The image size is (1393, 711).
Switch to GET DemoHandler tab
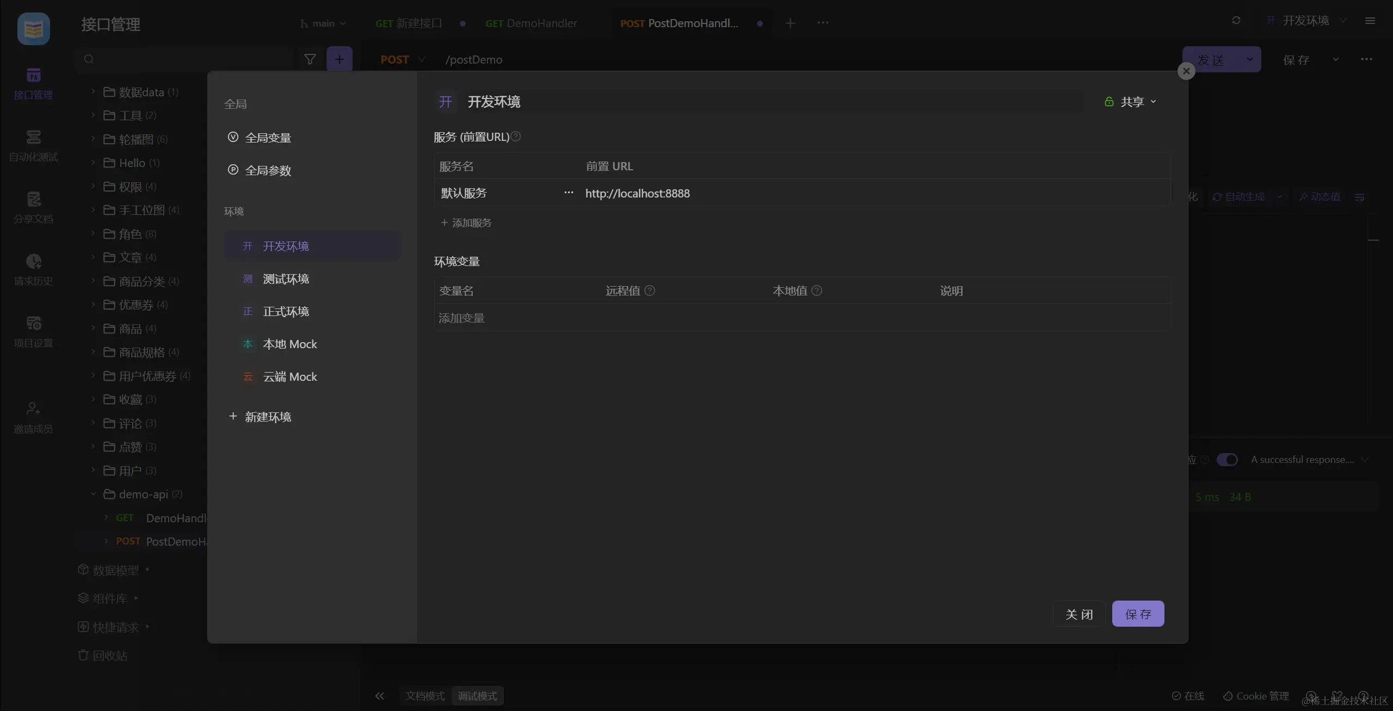pyautogui.click(x=531, y=23)
